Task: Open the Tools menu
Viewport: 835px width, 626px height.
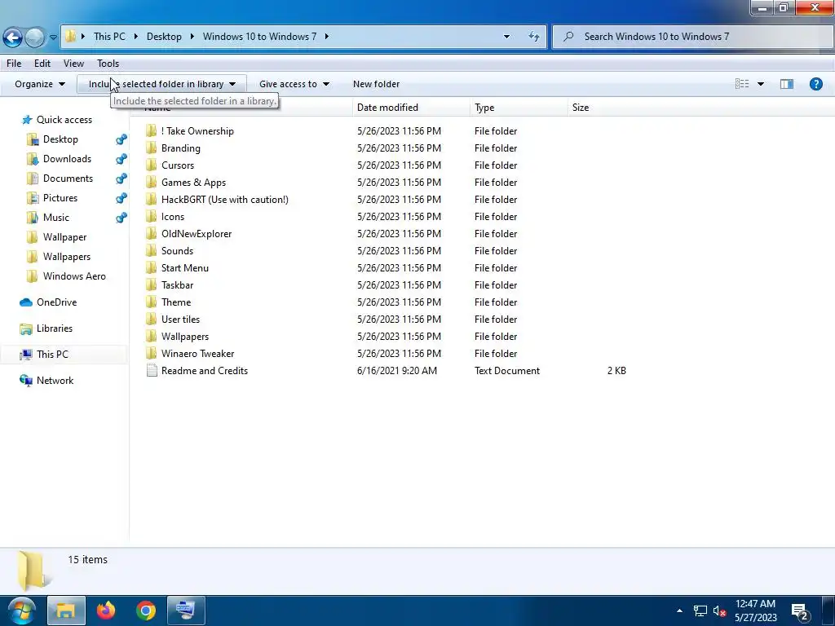Action: [x=108, y=64]
